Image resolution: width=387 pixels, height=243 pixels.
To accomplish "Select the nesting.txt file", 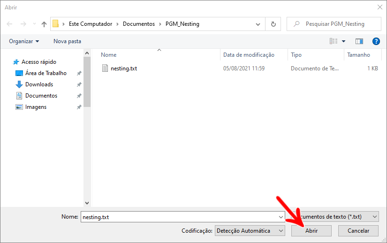I will (x=124, y=68).
